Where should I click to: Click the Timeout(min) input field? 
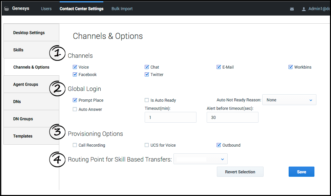170,118
